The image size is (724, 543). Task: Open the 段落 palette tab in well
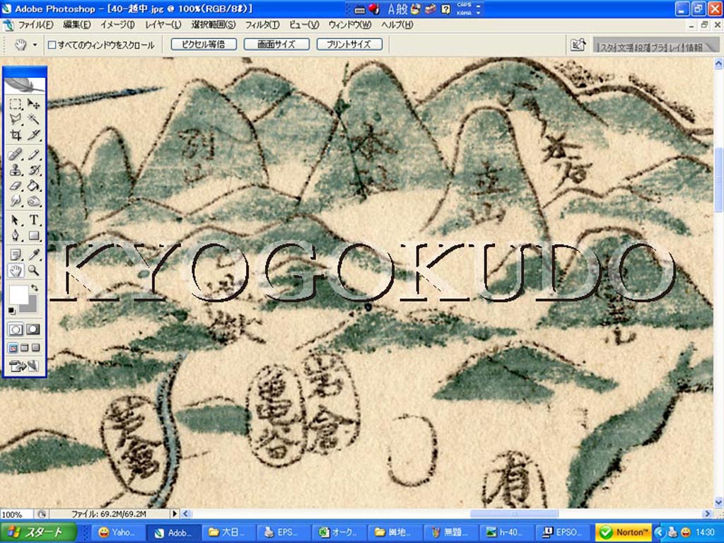click(x=642, y=47)
